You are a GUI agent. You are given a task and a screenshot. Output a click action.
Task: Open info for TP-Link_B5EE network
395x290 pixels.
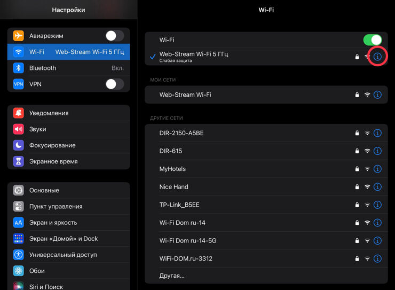(x=377, y=205)
